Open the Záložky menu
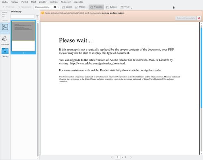The height and width of the screenshot is (160, 203). coord(43,2)
